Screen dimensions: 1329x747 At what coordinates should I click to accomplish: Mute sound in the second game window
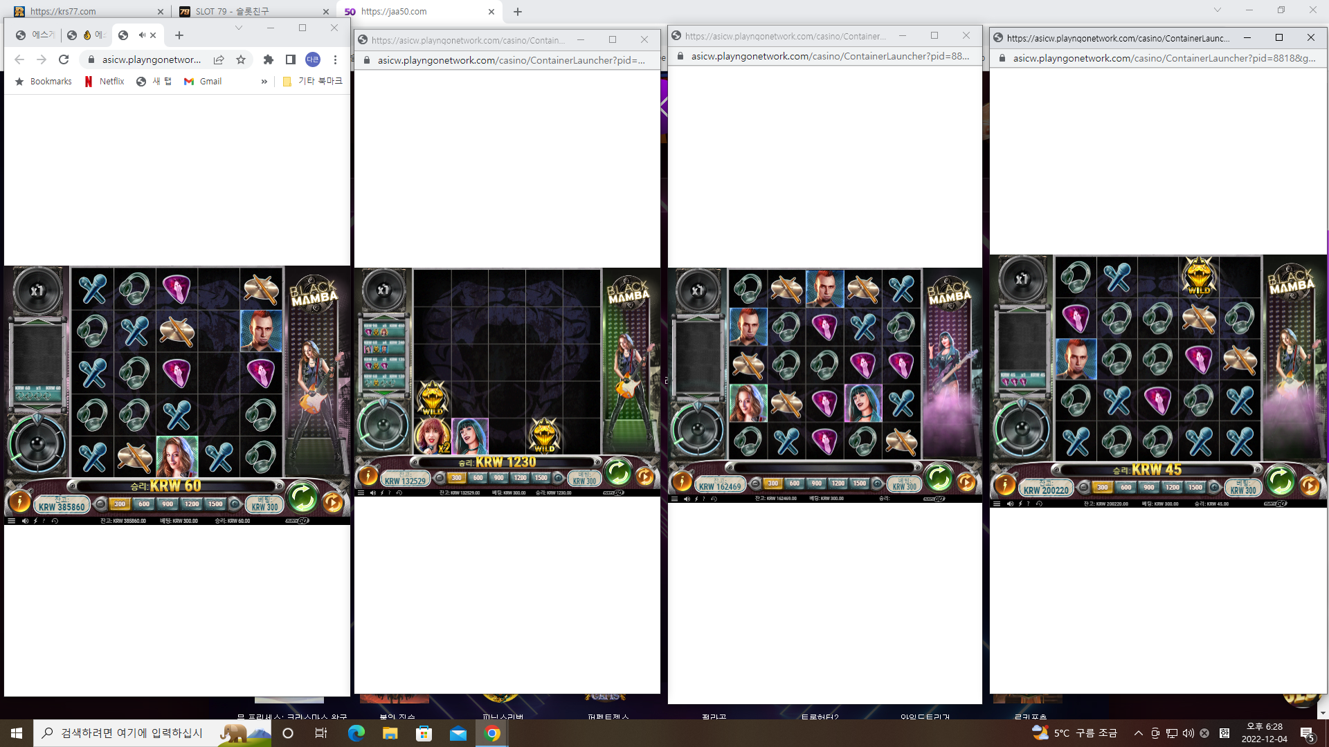click(x=372, y=493)
